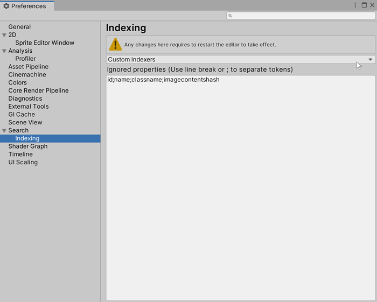Click the gear icon on Preferences tab

coord(6,6)
